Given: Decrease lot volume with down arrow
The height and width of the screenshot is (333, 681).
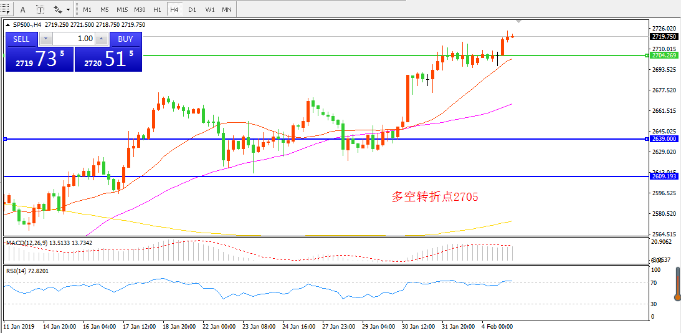Looking at the screenshot, I should [x=45, y=39].
